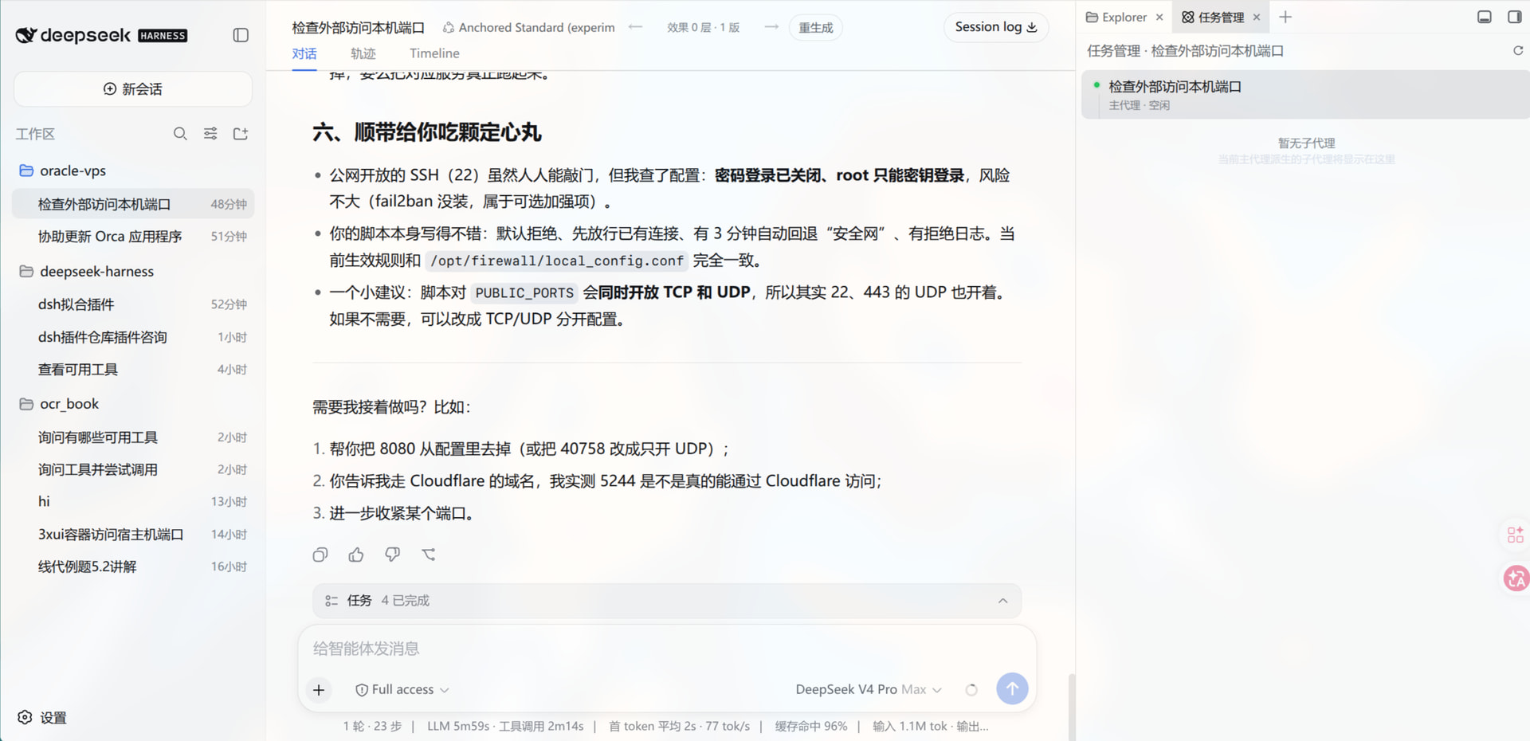Open the 协助更新 Orca 应用程序 conversation

[133, 237]
